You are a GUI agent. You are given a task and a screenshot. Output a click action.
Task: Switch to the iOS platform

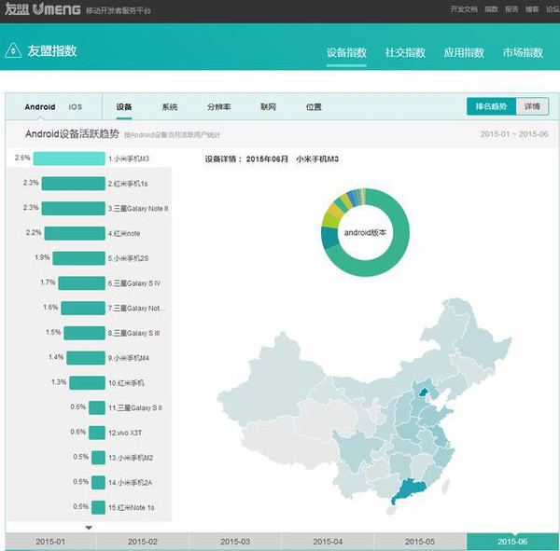tap(76, 107)
